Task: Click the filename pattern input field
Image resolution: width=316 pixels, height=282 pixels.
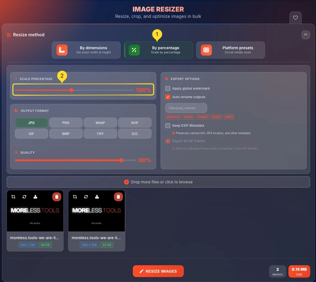Action: 186,108
